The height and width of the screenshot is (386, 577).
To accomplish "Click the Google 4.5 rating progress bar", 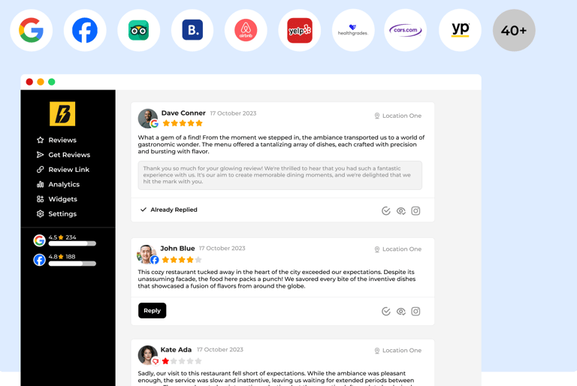I will (x=72, y=243).
